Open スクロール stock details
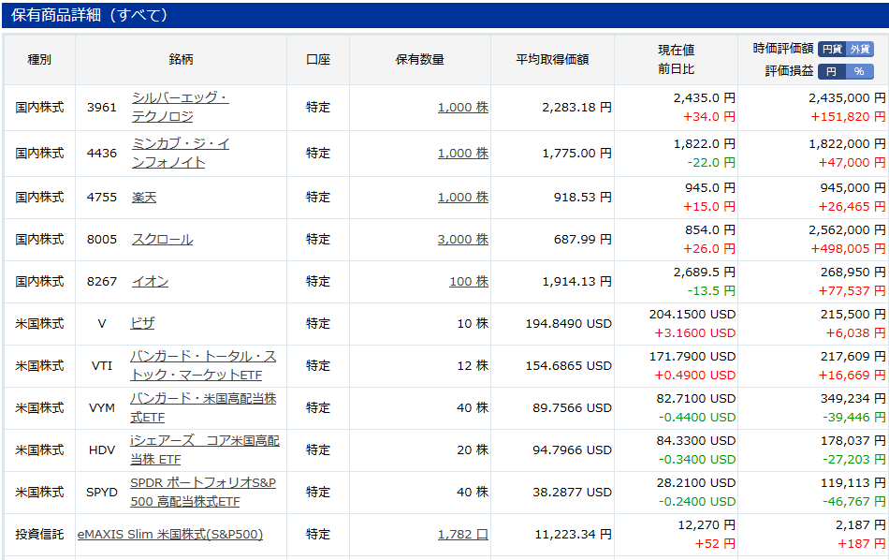The image size is (889, 560). [162, 239]
